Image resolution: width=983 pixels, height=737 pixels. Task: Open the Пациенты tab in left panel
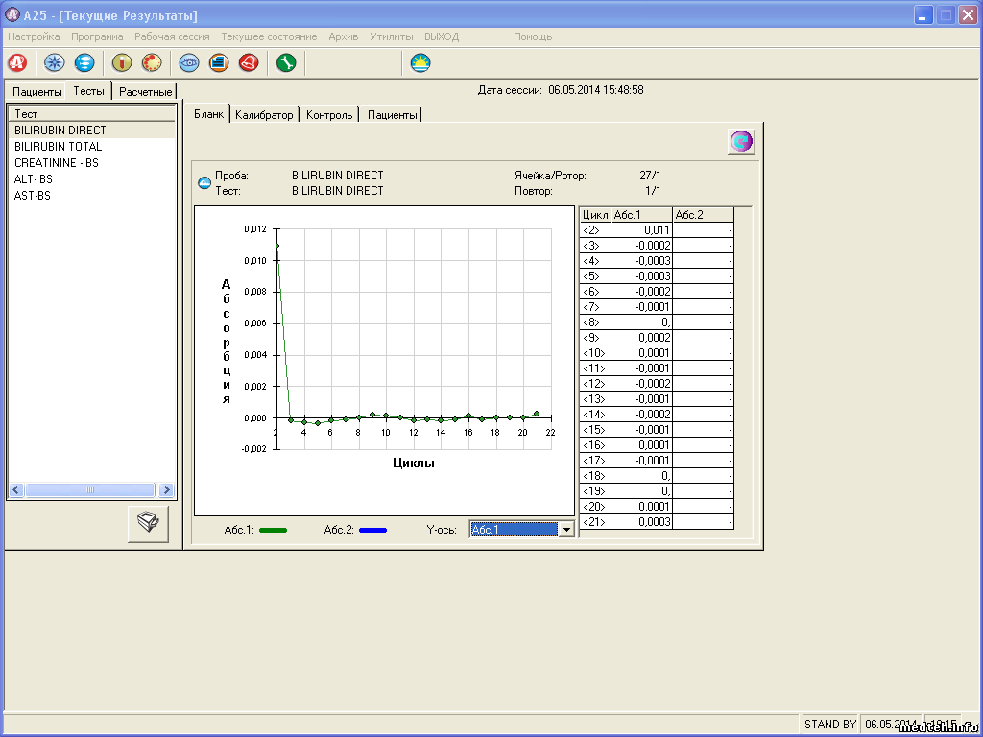(x=37, y=92)
